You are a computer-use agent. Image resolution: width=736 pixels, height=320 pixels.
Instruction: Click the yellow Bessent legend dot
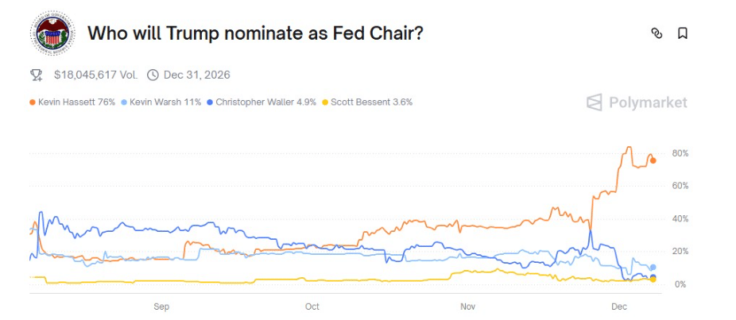pos(325,102)
